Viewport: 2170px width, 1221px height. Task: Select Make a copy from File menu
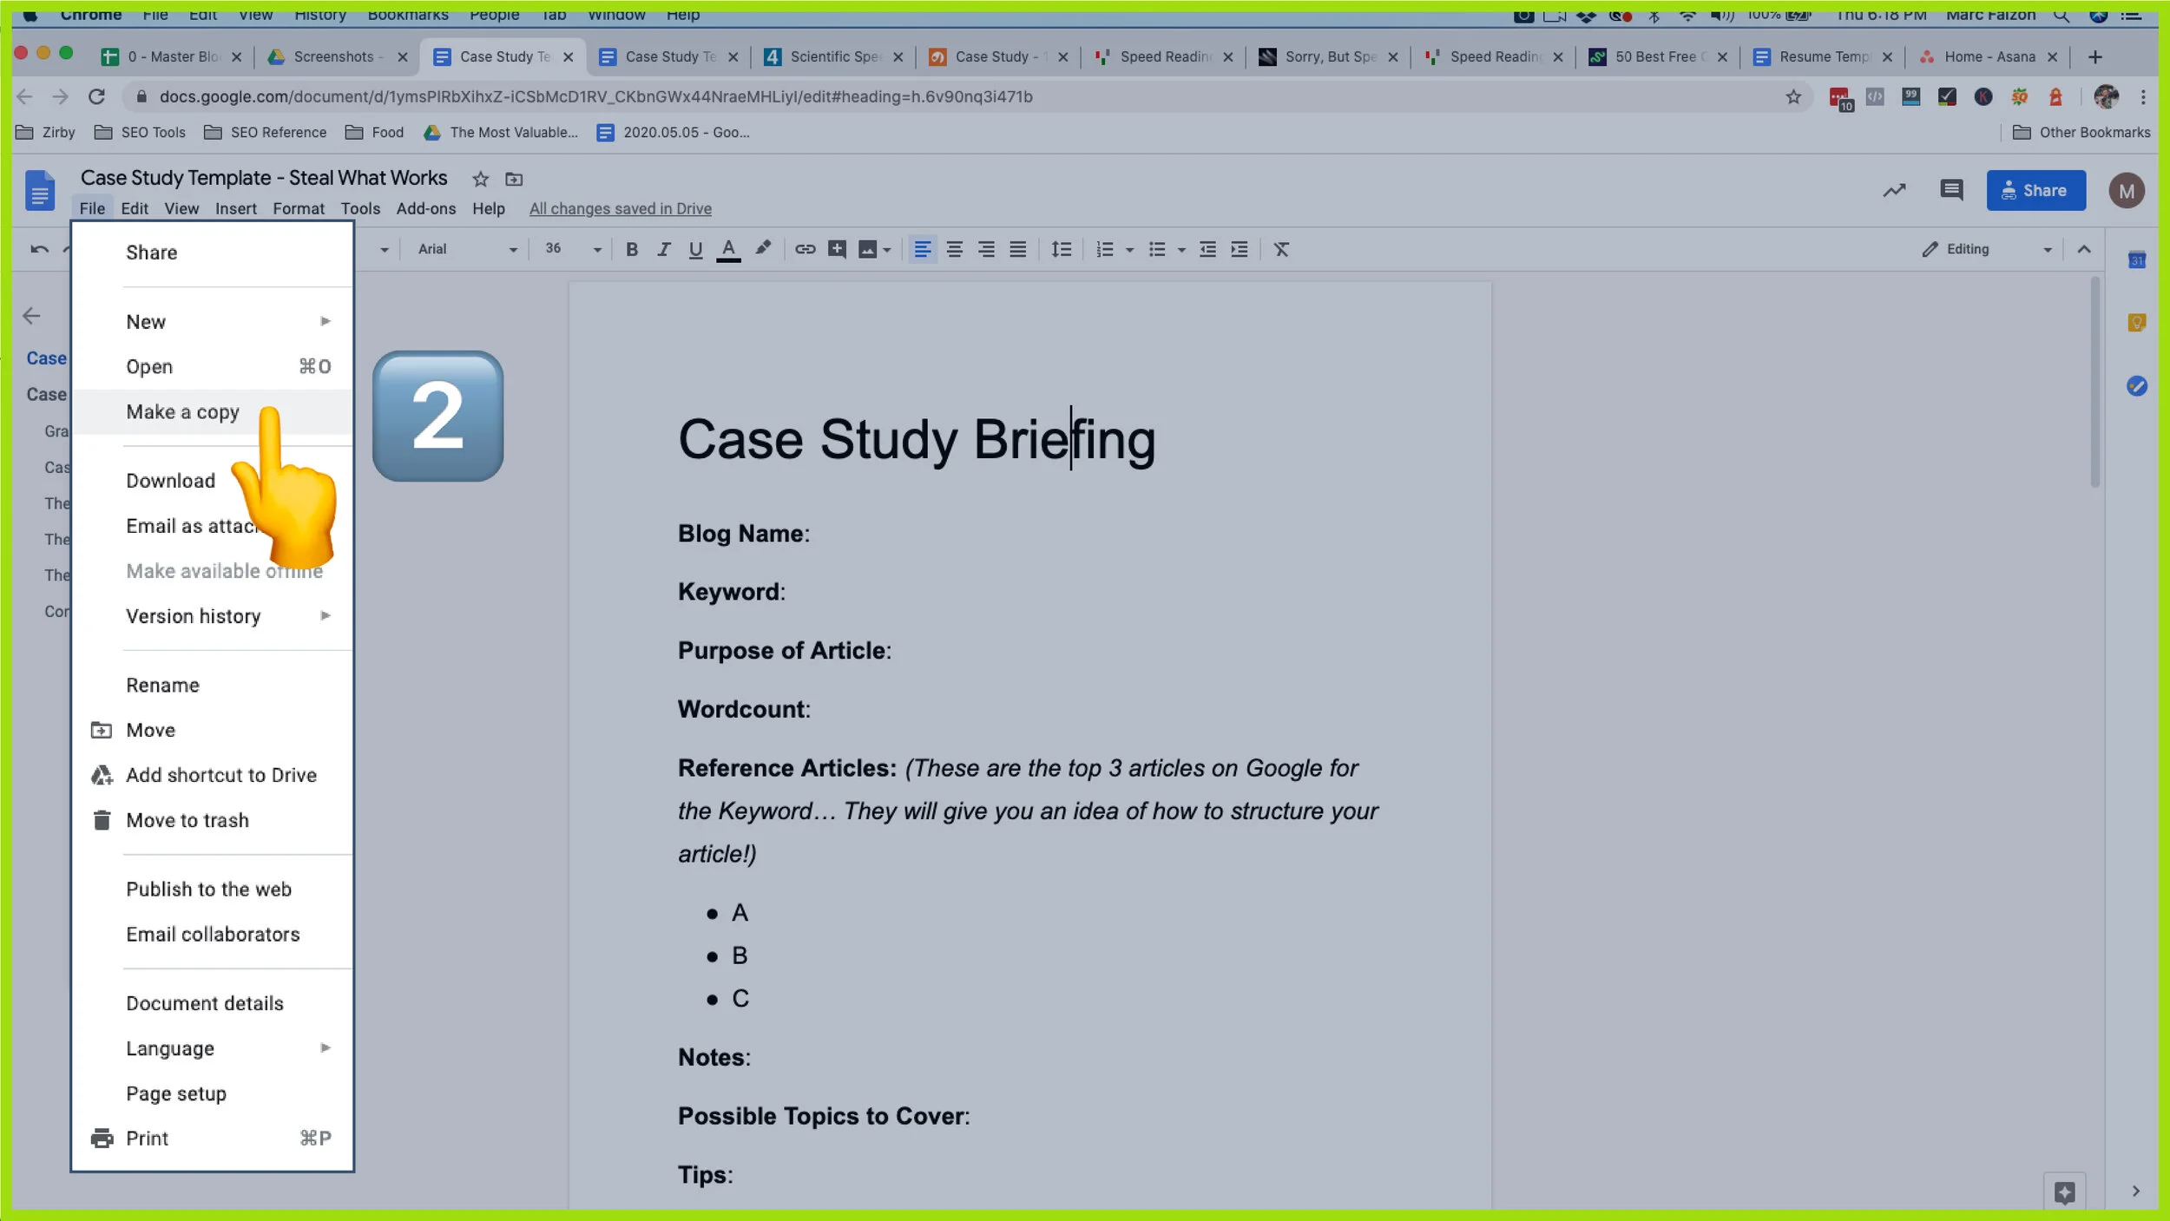(x=182, y=411)
